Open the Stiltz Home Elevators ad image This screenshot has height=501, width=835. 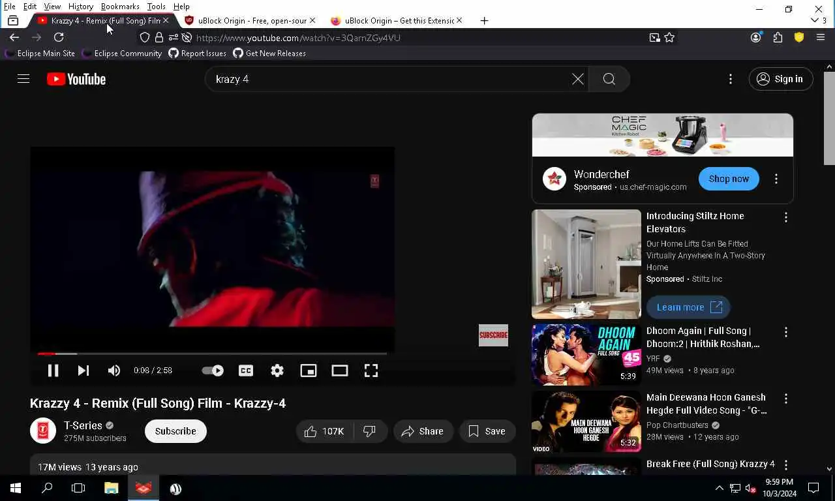(586, 264)
